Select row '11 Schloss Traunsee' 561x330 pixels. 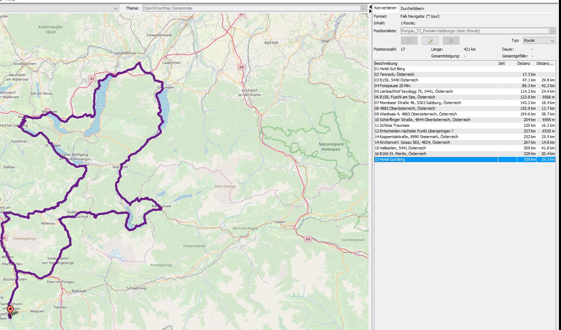coord(465,125)
